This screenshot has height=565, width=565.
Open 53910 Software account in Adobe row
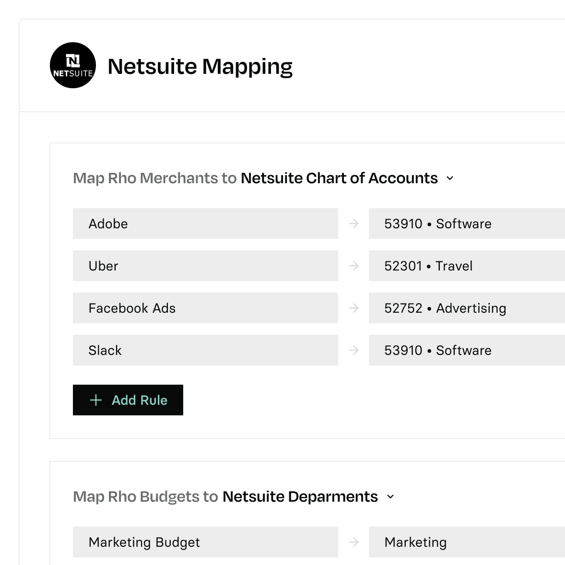point(467,224)
